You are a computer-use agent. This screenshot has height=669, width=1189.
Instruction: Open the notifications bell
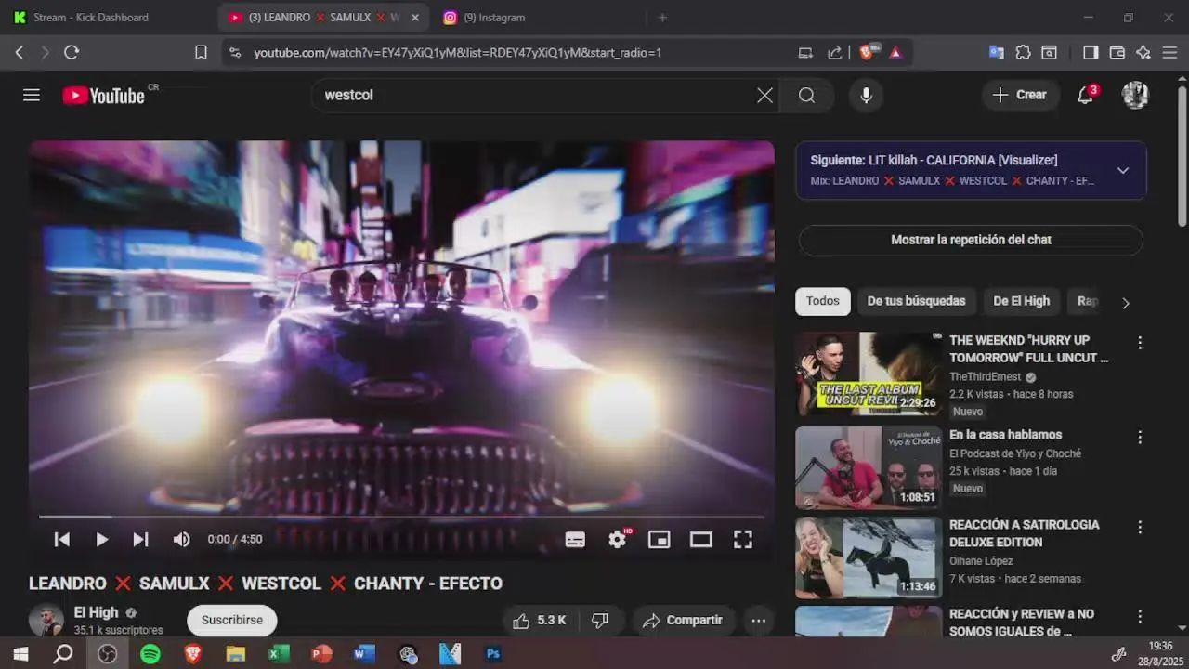[x=1085, y=95]
